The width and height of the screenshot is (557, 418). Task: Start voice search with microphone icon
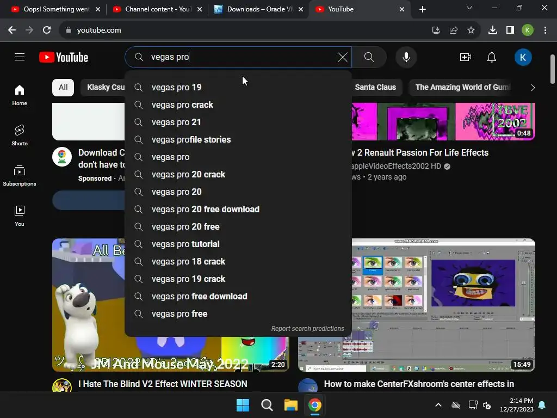click(406, 57)
